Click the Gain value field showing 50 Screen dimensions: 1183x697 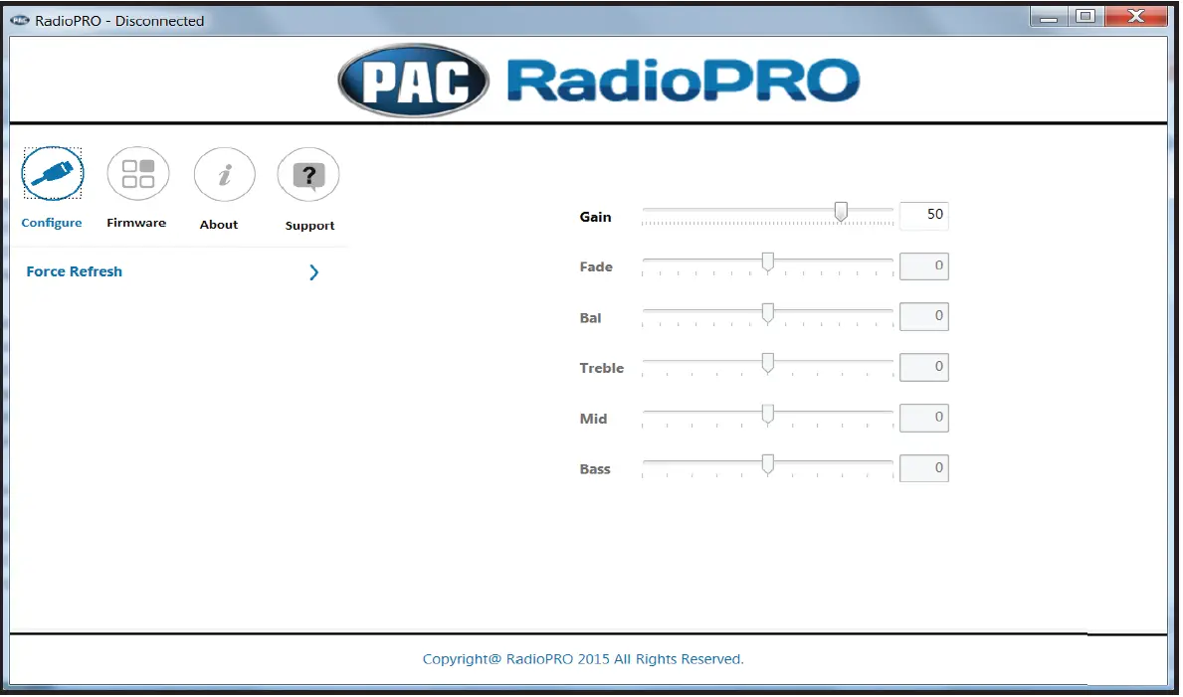tap(923, 215)
